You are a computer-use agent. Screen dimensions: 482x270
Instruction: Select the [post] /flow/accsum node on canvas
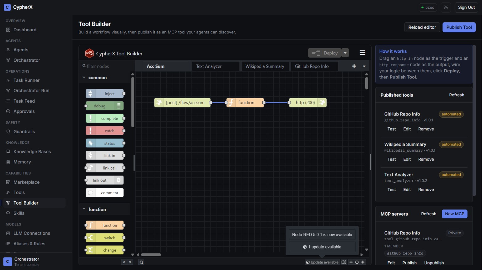182,102
